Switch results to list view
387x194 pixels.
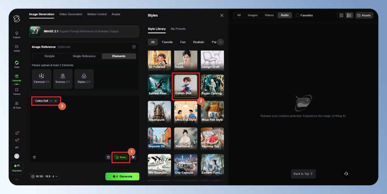click(349, 15)
